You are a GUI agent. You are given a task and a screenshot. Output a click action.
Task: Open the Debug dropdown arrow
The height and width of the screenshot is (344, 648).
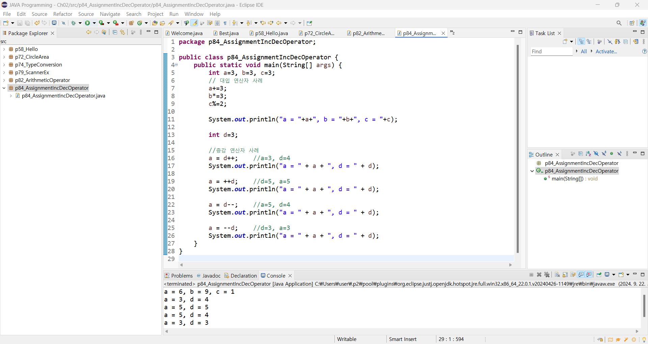[80, 23]
